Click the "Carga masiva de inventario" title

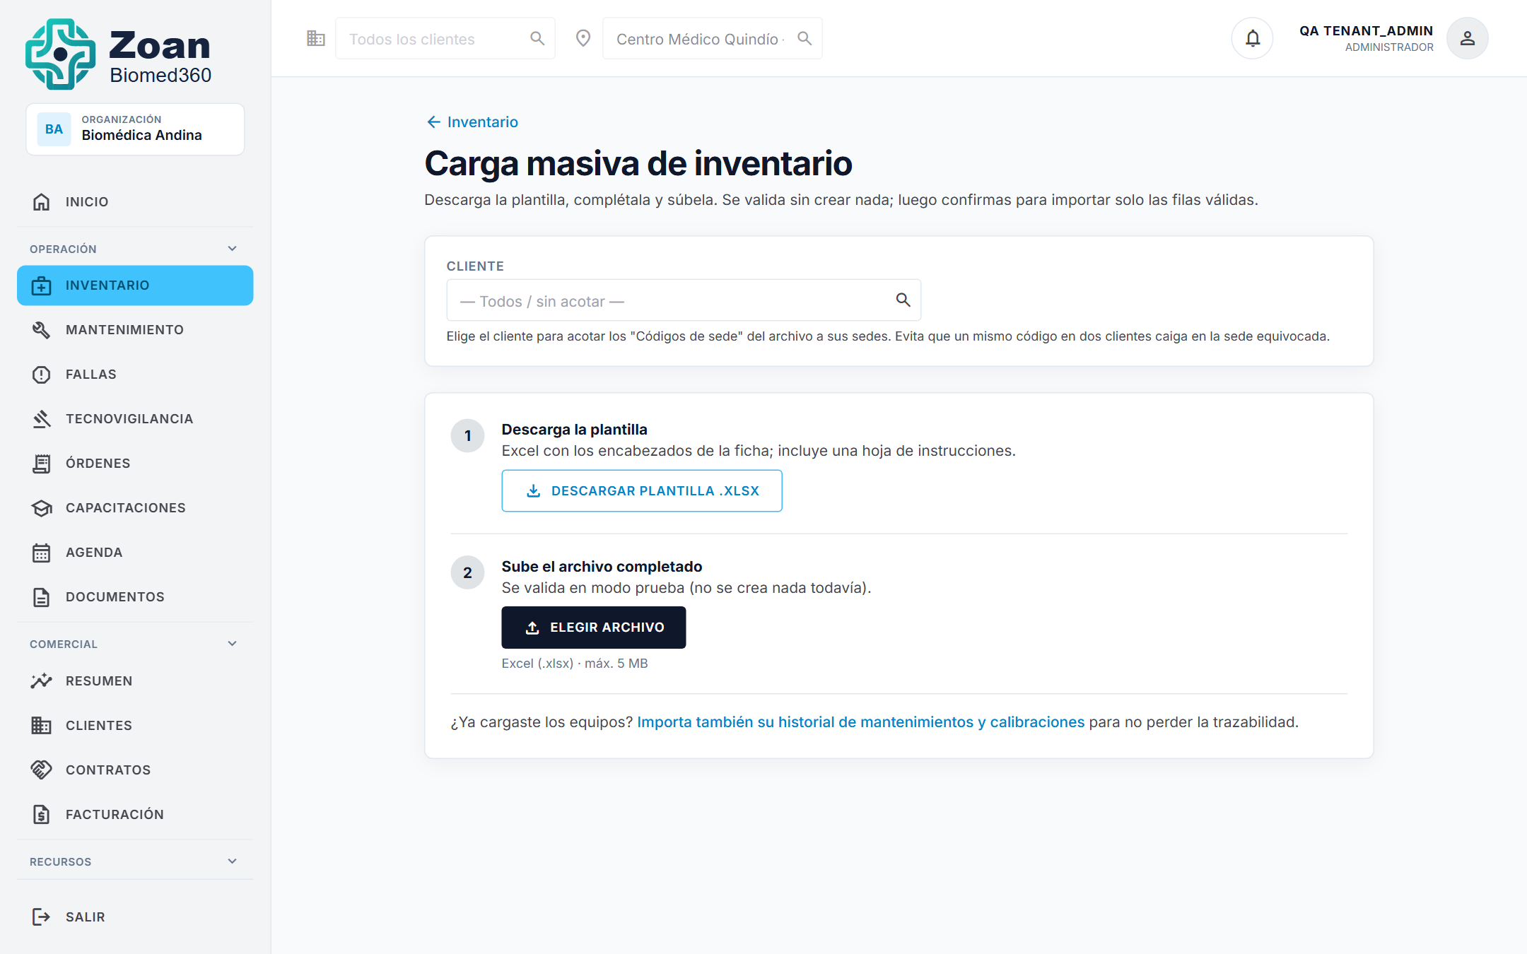click(x=638, y=163)
